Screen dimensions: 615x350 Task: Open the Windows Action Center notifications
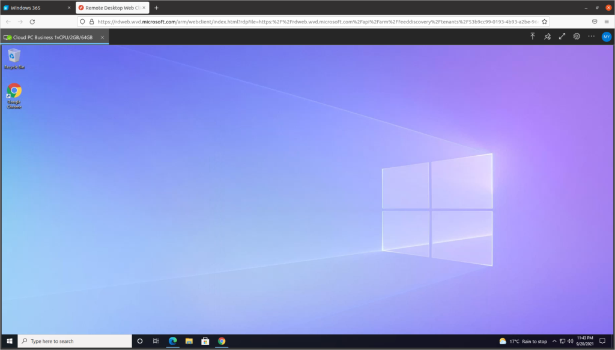pos(602,342)
